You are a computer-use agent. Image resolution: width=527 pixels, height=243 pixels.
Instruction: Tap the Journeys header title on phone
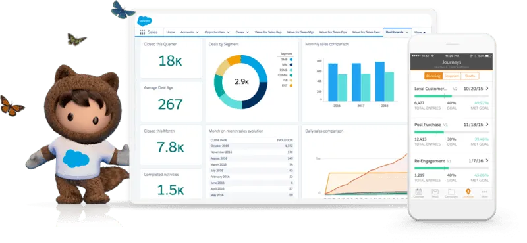coord(451,62)
